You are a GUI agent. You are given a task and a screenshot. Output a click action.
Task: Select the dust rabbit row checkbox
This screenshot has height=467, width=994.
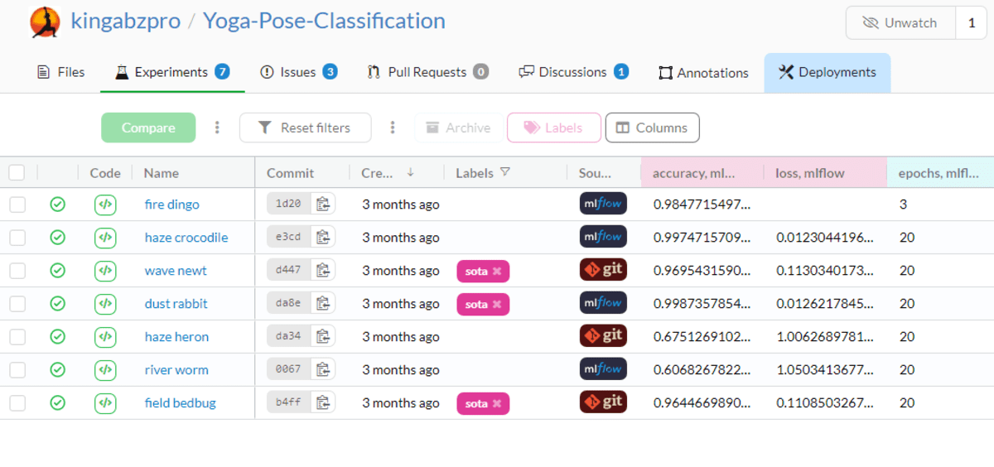pyautogui.click(x=17, y=304)
